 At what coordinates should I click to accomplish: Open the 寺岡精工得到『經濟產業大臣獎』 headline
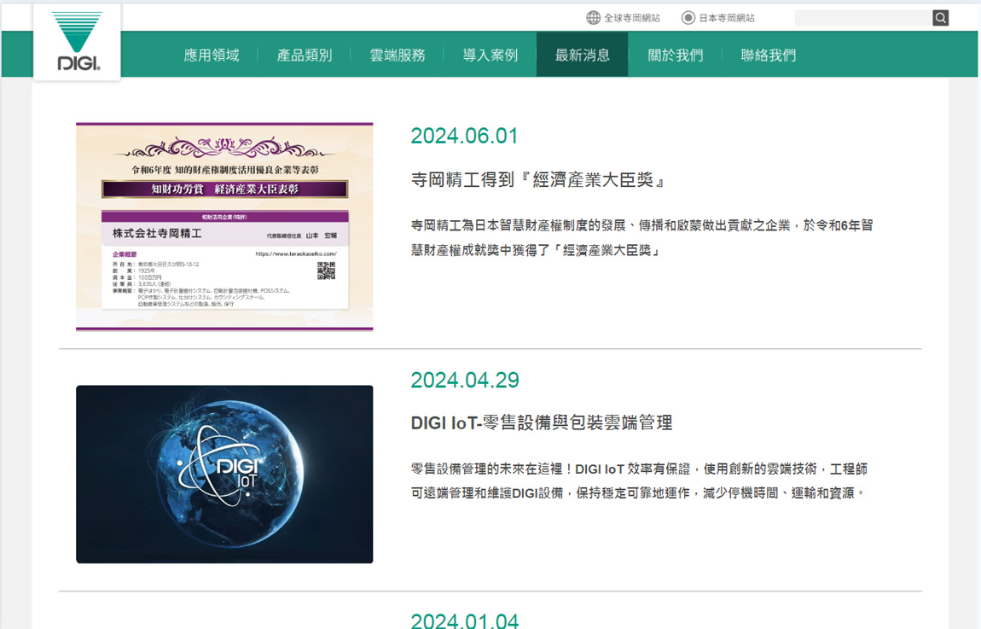coord(537,180)
